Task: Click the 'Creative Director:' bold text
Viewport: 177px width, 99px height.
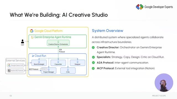Action: coord(108,47)
